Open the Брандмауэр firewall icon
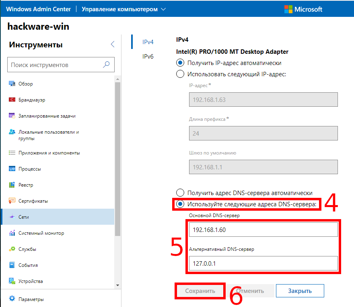 [x=12, y=100]
